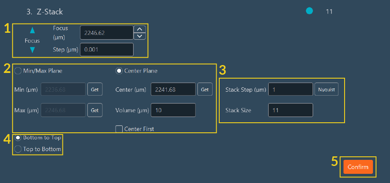The width and height of the screenshot is (390, 183).
Task: Enable the Center First checkbox
Action: point(118,129)
